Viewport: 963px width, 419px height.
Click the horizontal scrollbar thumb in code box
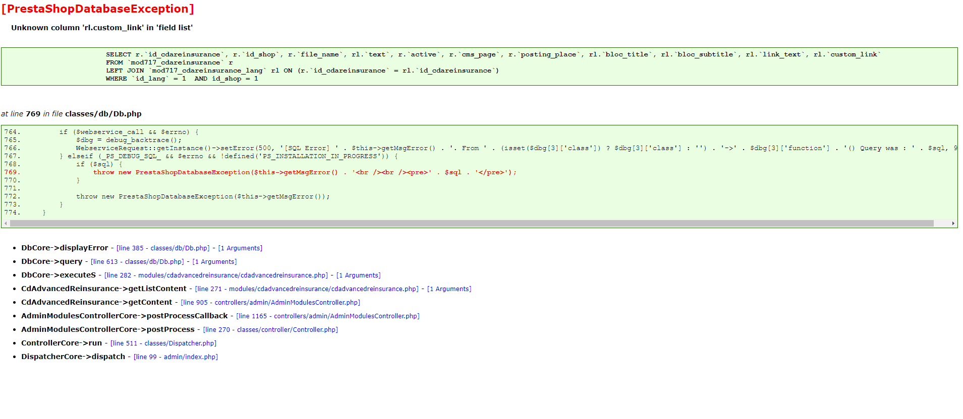472,223
